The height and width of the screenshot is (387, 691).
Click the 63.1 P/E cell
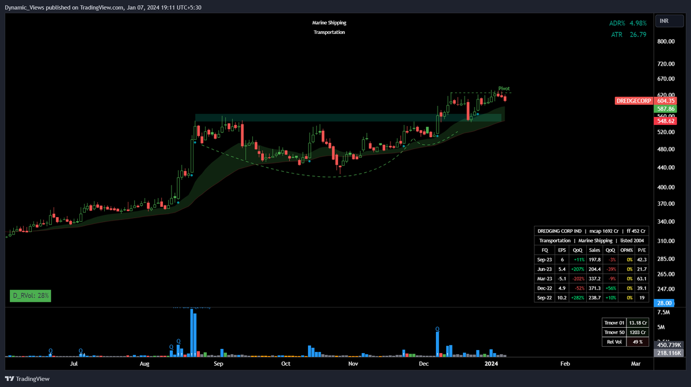click(642, 279)
